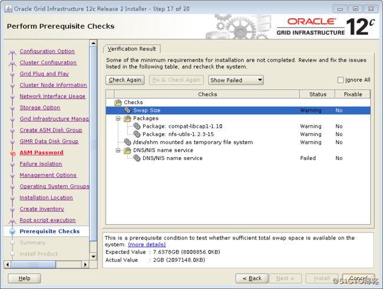Go to Cluster Node Information step
Screen dimensions: 383x289
tap(53, 85)
